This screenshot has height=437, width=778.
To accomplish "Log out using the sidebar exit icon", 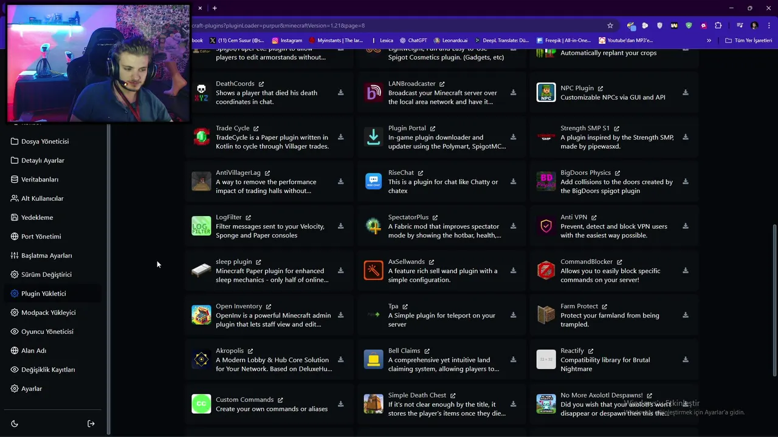I will [x=91, y=424].
